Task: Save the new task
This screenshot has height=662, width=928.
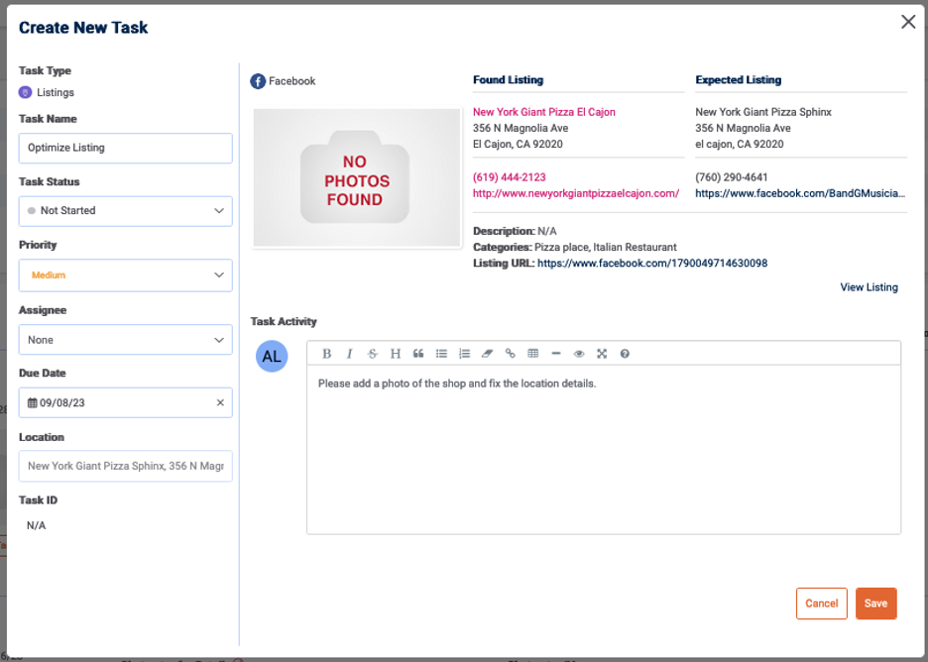Action: point(875,604)
